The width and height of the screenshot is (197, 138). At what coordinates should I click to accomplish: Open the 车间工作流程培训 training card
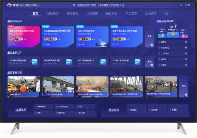(x=92, y=37)
